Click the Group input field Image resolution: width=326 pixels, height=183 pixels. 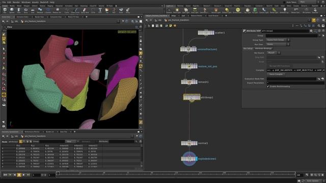(x=291, y=36)
